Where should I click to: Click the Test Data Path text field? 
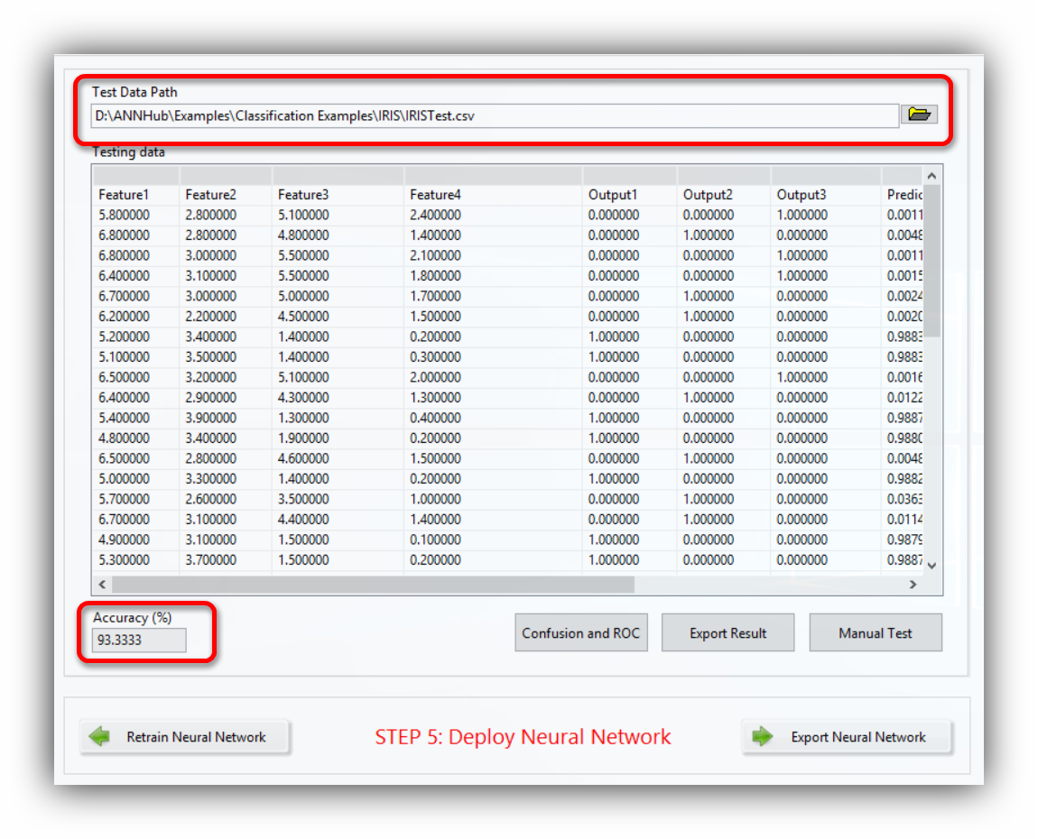[495, 115]
